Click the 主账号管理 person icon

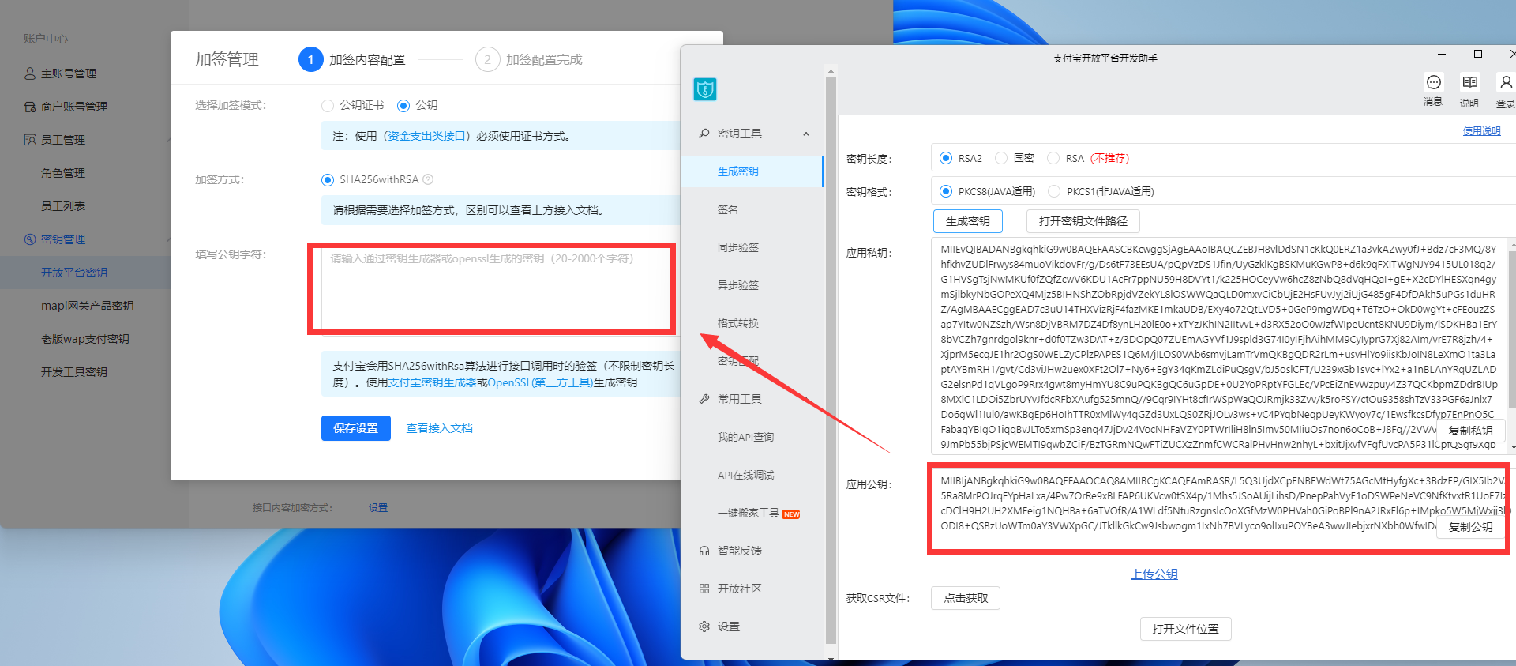click(x=30, y=73)
